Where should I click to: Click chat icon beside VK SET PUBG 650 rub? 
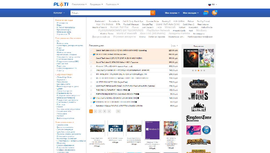tap(94, 55)
